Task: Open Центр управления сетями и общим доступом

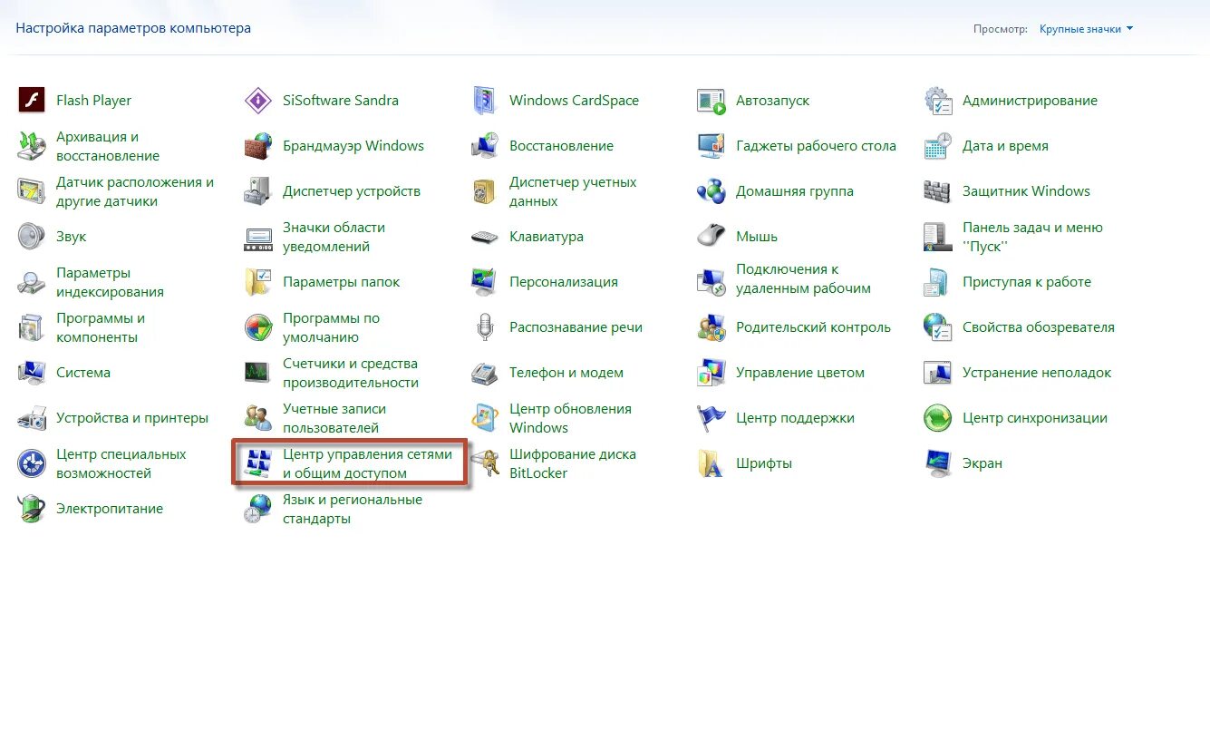Action: [x=367, y=463]
